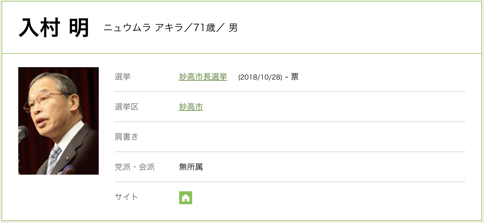Click the 党派・会派 row label
Viewport: 484px width, 223px height.
click(x=135, y=167)
